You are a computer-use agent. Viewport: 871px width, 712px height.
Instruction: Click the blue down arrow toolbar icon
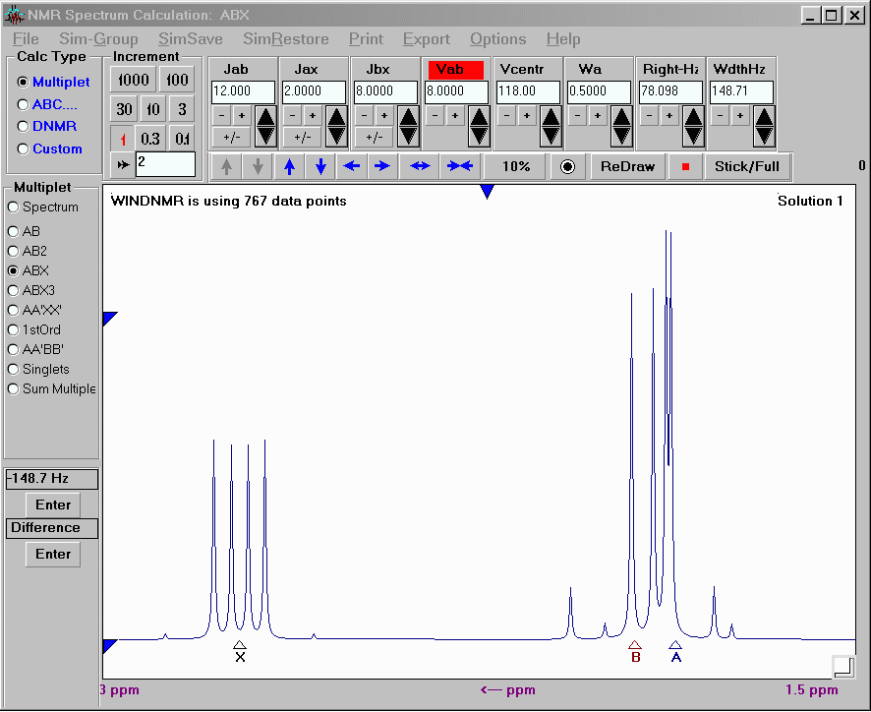(320, 166)
